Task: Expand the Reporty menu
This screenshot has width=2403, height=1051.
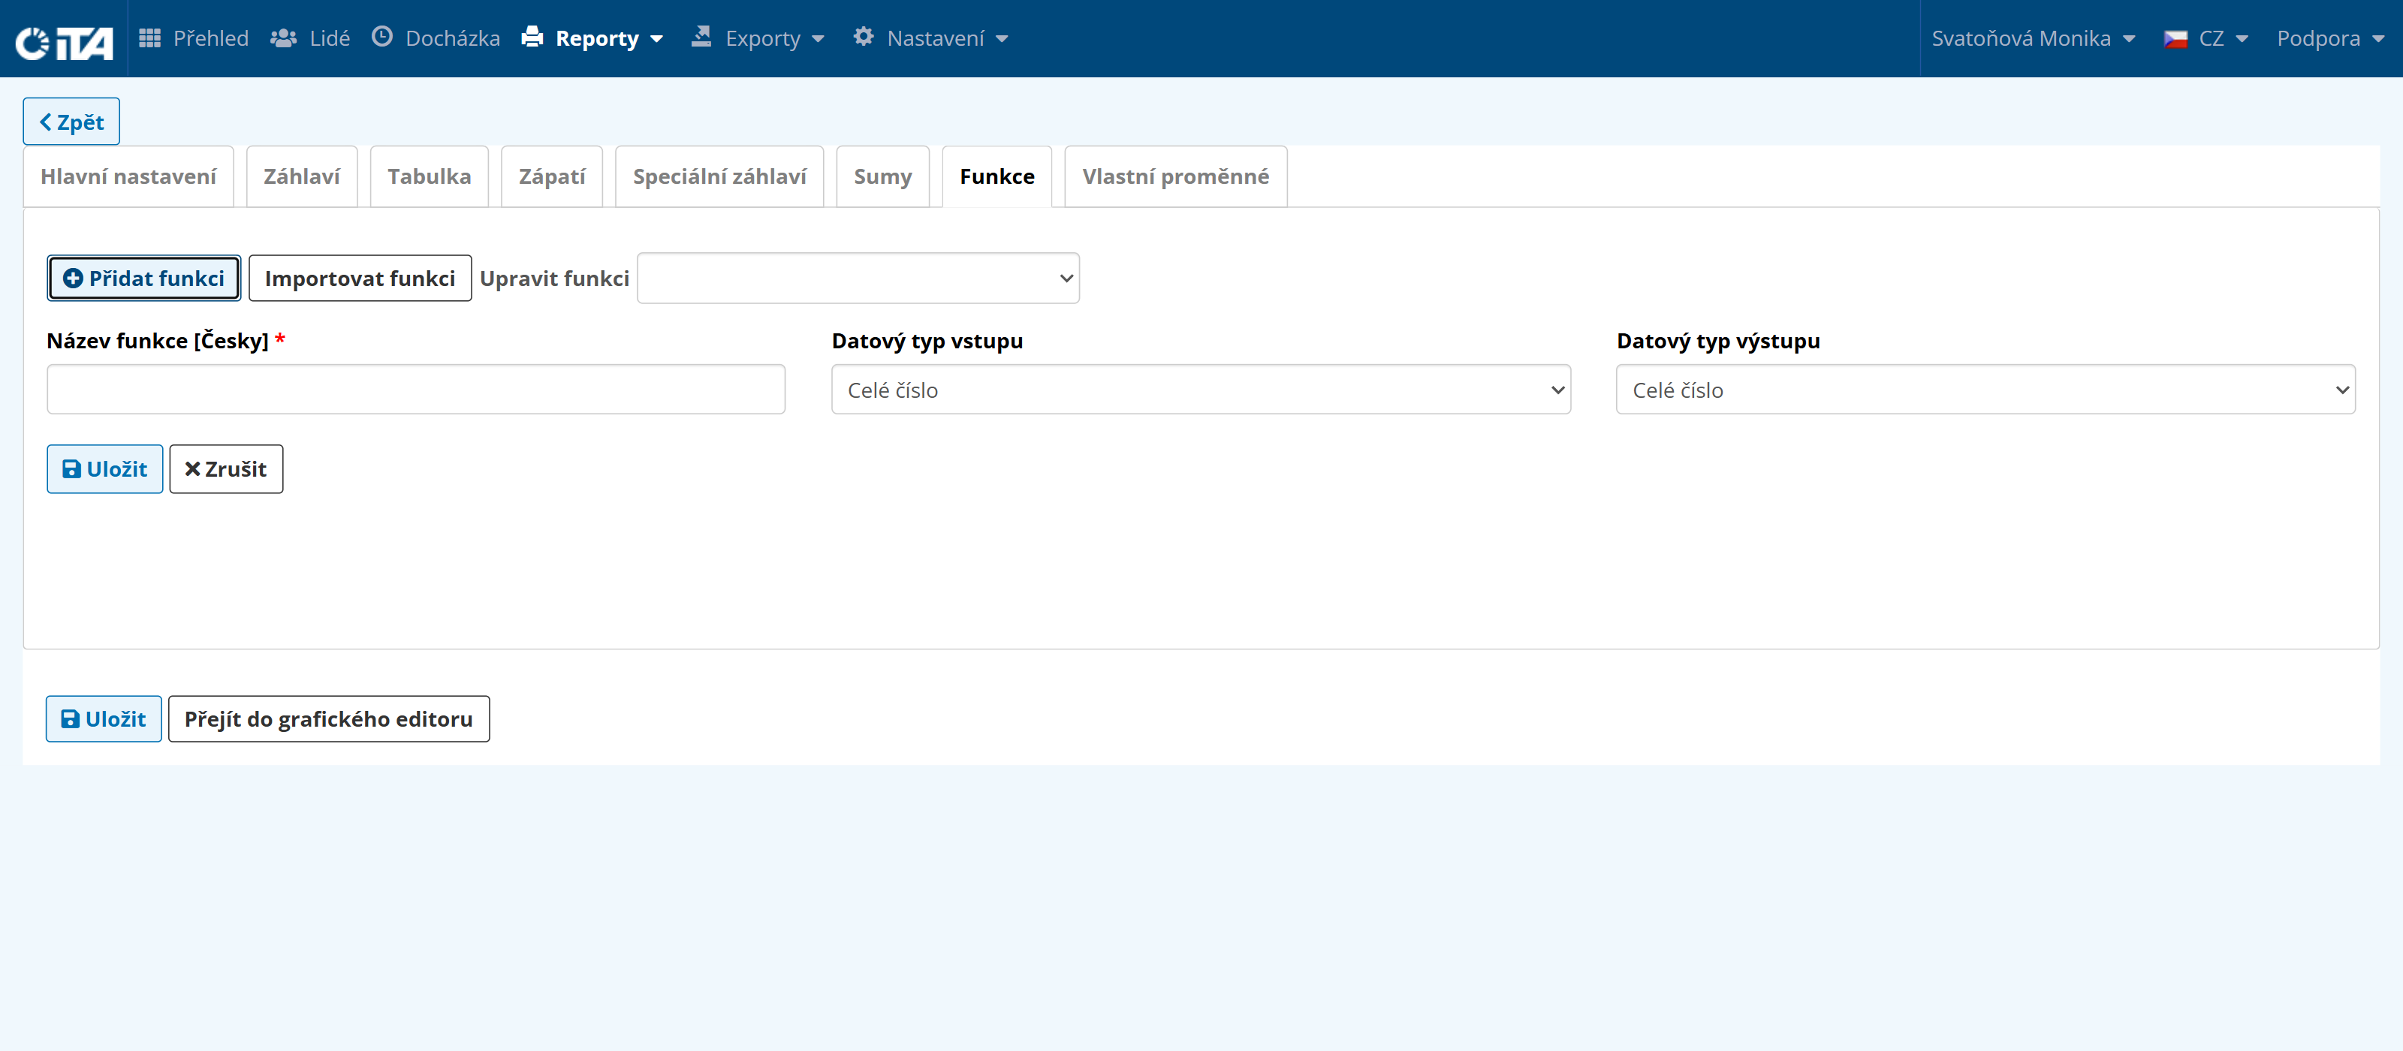Action: point(592,38)
